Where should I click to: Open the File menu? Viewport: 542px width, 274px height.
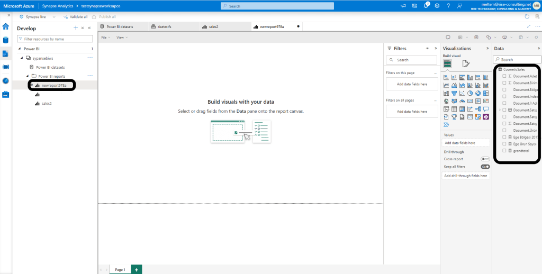[105, 38]
